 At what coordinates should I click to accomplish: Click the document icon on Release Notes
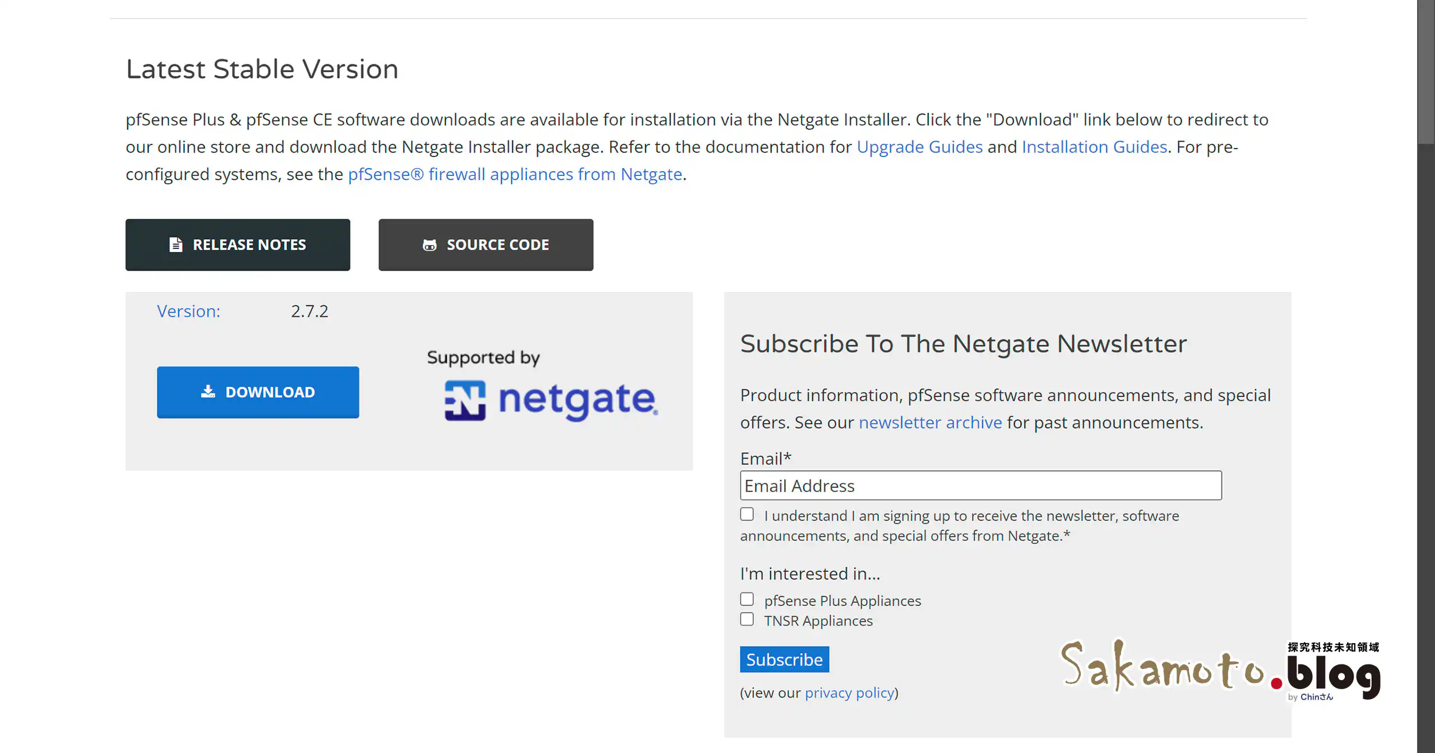click(x=175, y=245)
